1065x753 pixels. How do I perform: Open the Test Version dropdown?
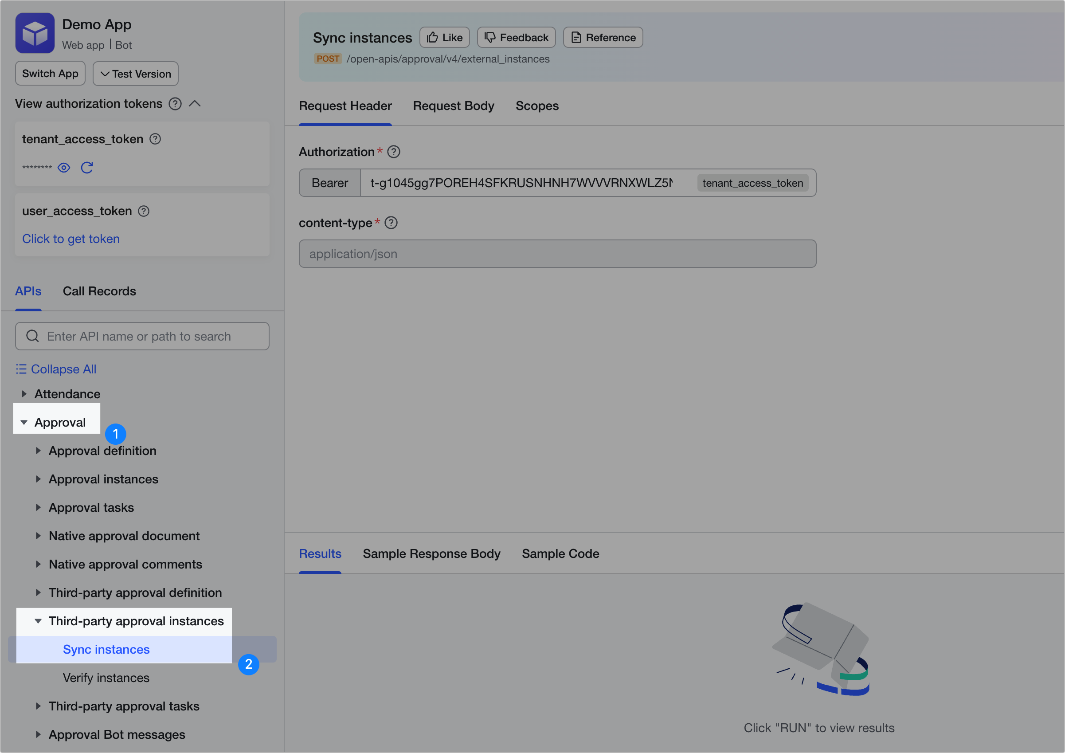tap(135, 74)
